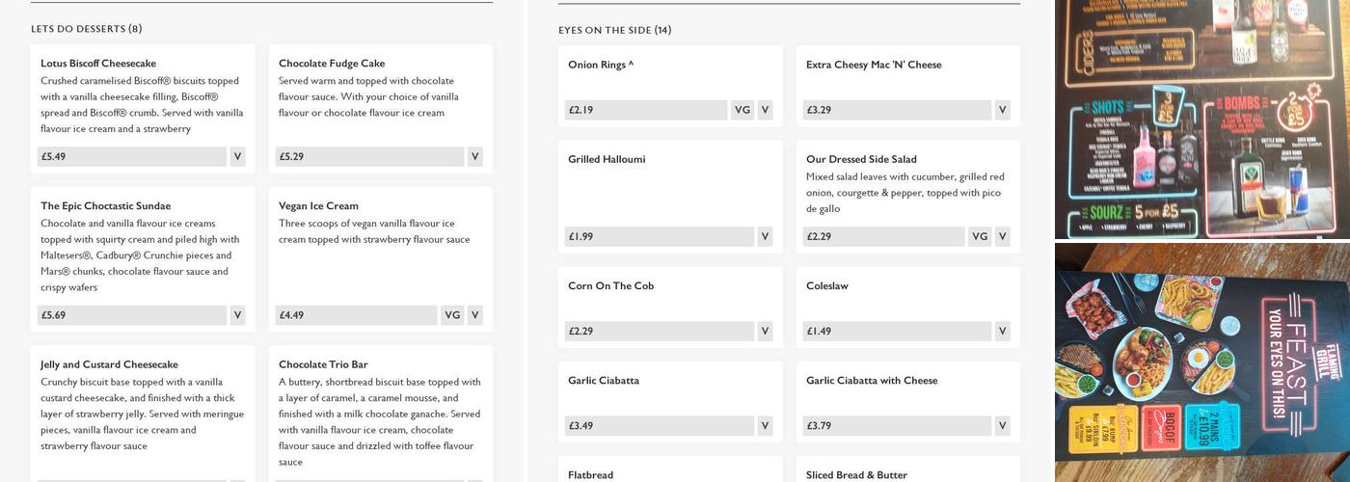Click VG badge on Dressed Side Salad
The width and height of the screenshot is (1350, 482).
(980, 237)
